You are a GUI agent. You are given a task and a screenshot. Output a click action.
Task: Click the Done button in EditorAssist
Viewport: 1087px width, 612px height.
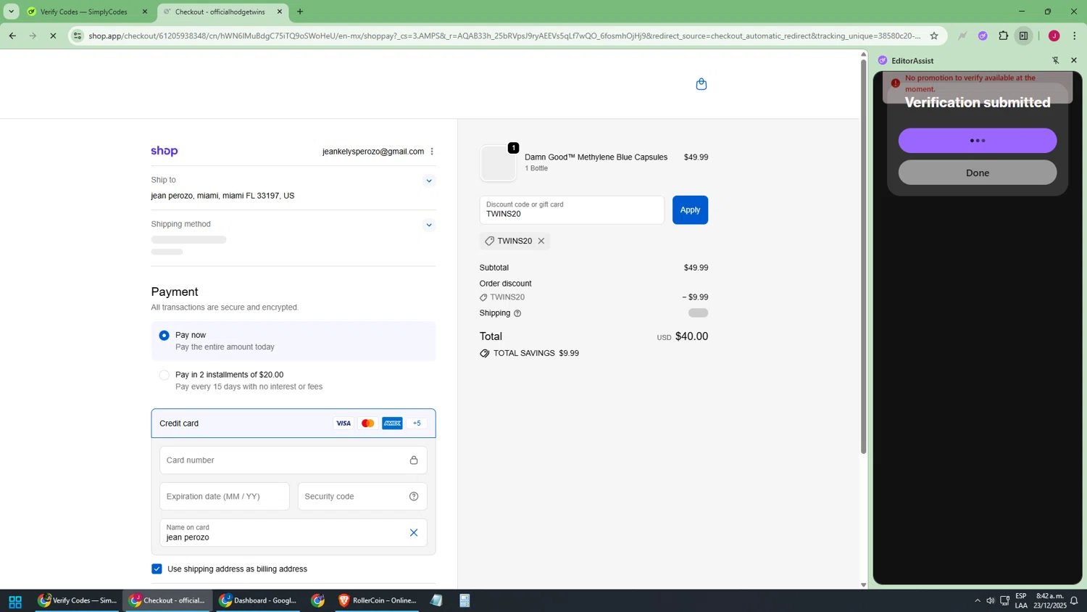977,173
